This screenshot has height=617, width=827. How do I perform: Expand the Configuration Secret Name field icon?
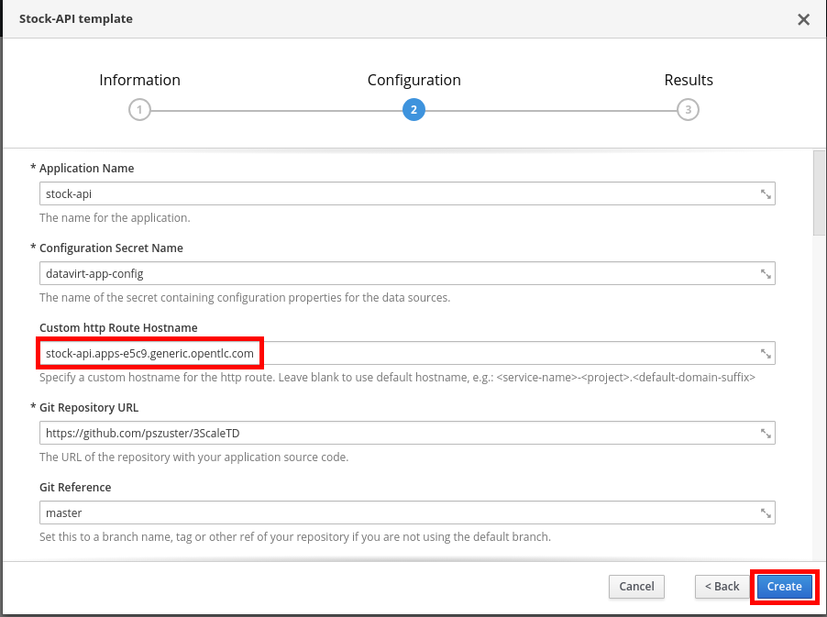point(766,274)
